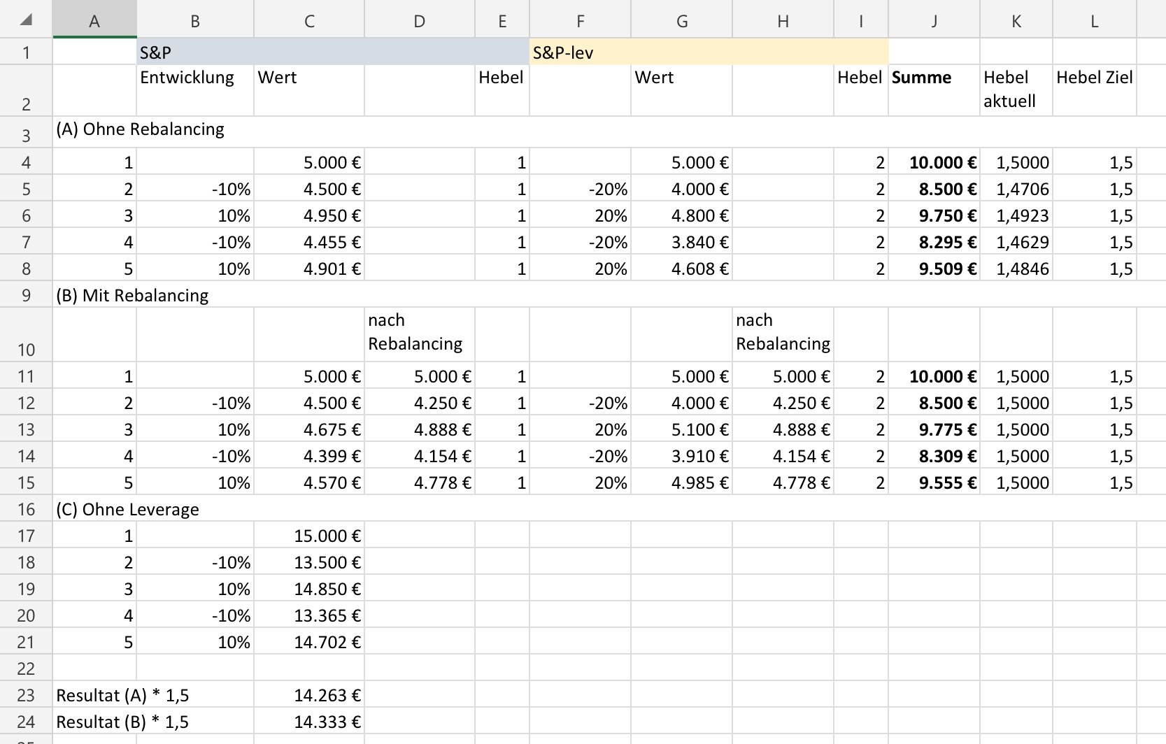Image resolution: width=1166 pixels, height=744 pixels.
Task: Select row 16 header
Action: point(26,509)
